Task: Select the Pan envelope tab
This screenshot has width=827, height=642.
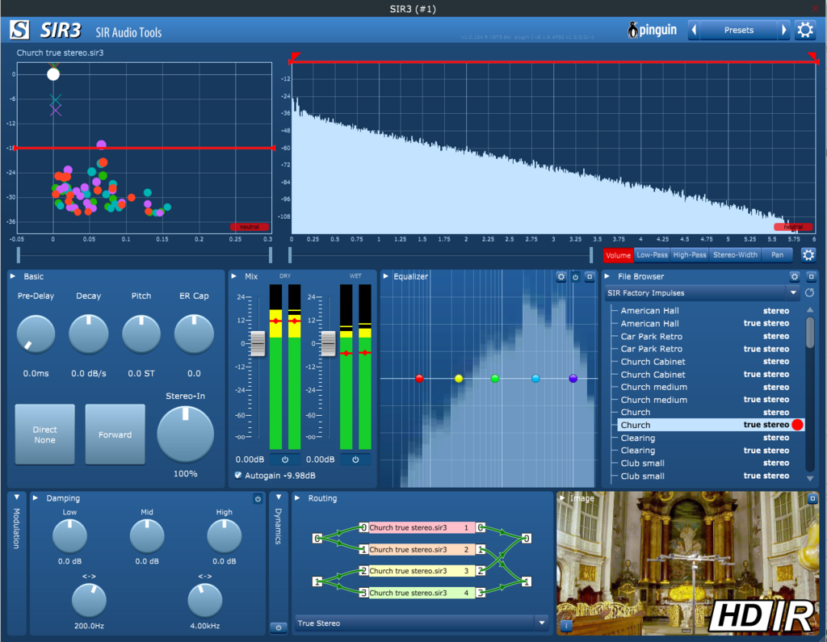Action: [x=778, y=255]
